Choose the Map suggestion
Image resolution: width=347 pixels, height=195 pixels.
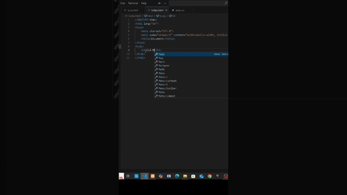click(x=191, y=58)
